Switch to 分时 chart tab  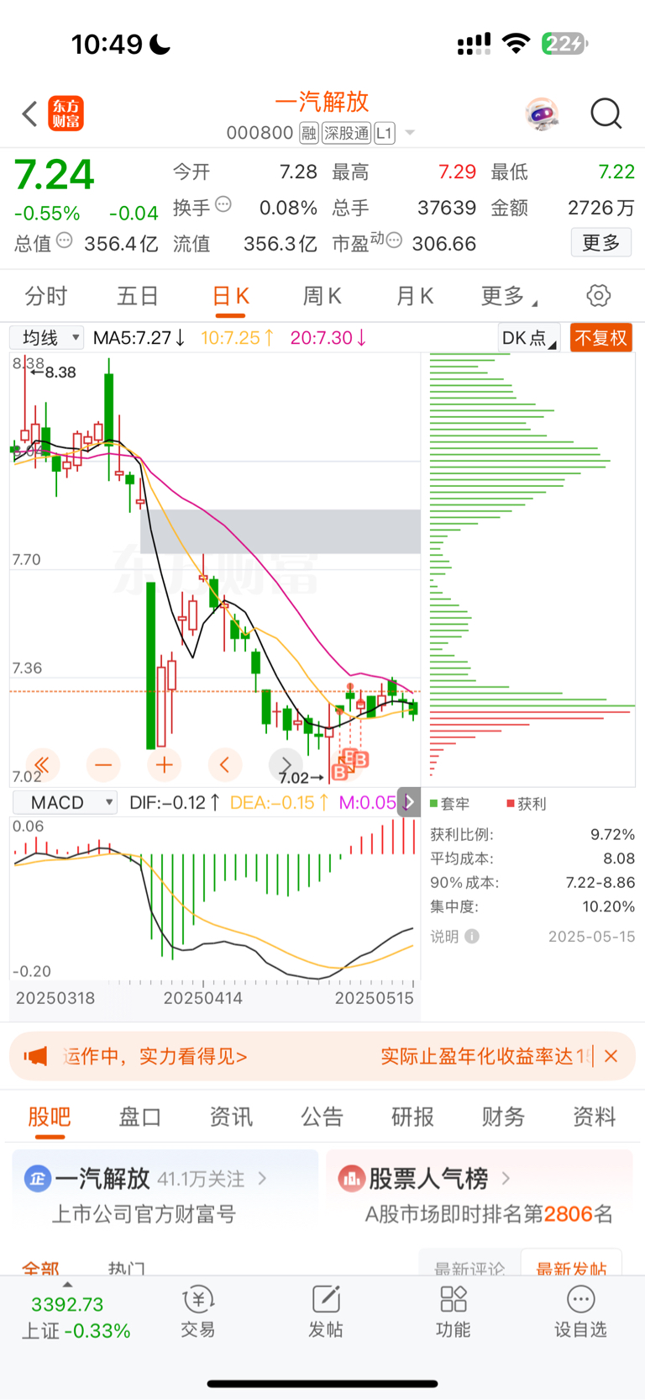[x=46, y=296]
